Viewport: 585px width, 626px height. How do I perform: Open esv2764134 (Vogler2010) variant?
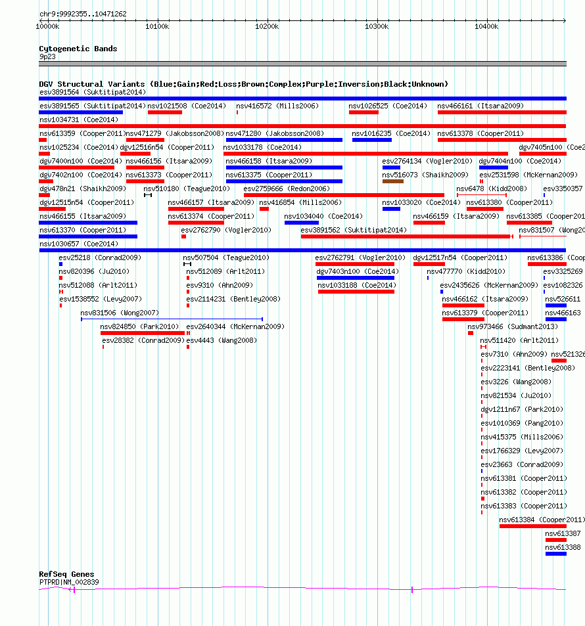coord(427,161)
